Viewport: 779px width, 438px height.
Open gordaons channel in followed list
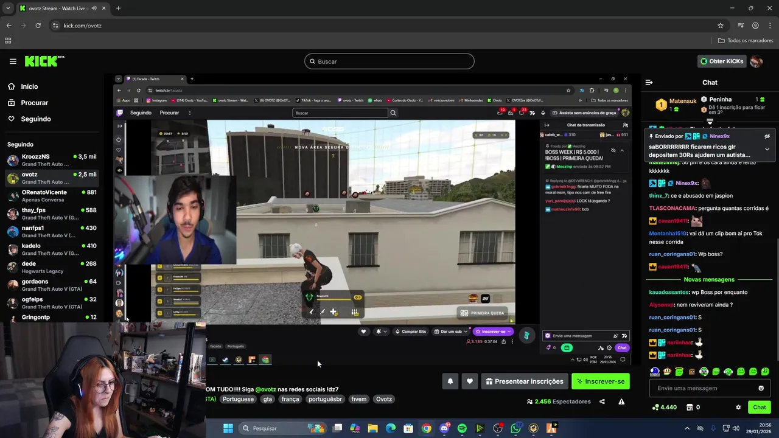(x=52, y=285)
